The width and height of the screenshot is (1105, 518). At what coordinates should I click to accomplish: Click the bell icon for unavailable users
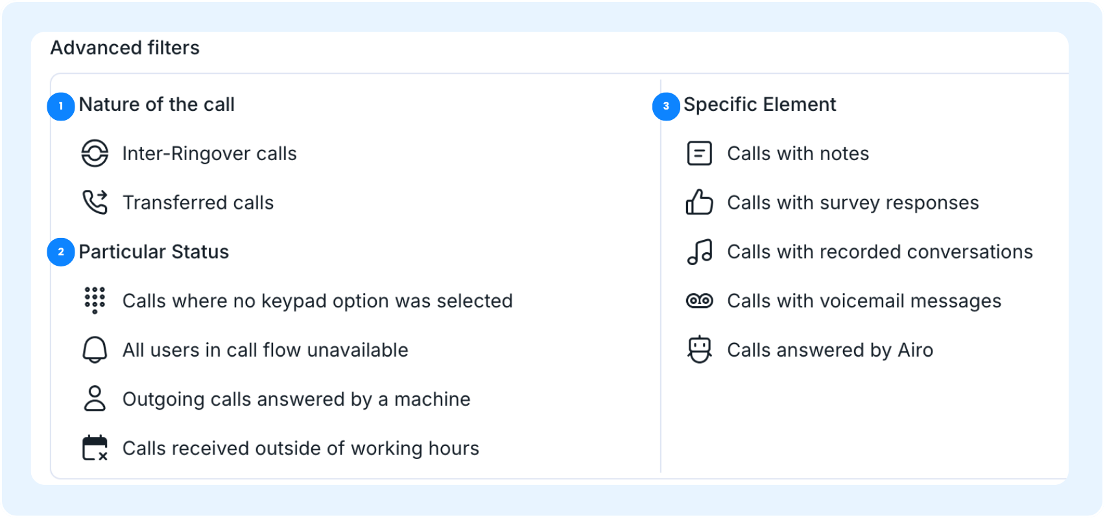(95, 349)
